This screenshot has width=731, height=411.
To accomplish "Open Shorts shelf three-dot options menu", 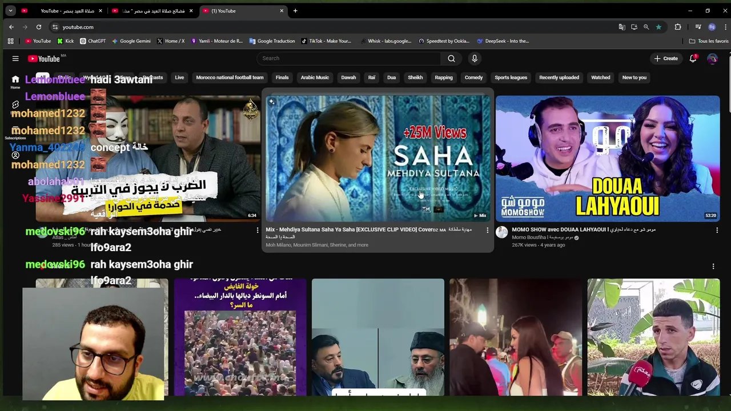I will 713,267.
